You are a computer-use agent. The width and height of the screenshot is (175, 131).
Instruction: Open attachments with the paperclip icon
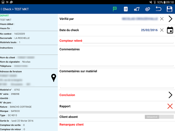tap(148, 9)
